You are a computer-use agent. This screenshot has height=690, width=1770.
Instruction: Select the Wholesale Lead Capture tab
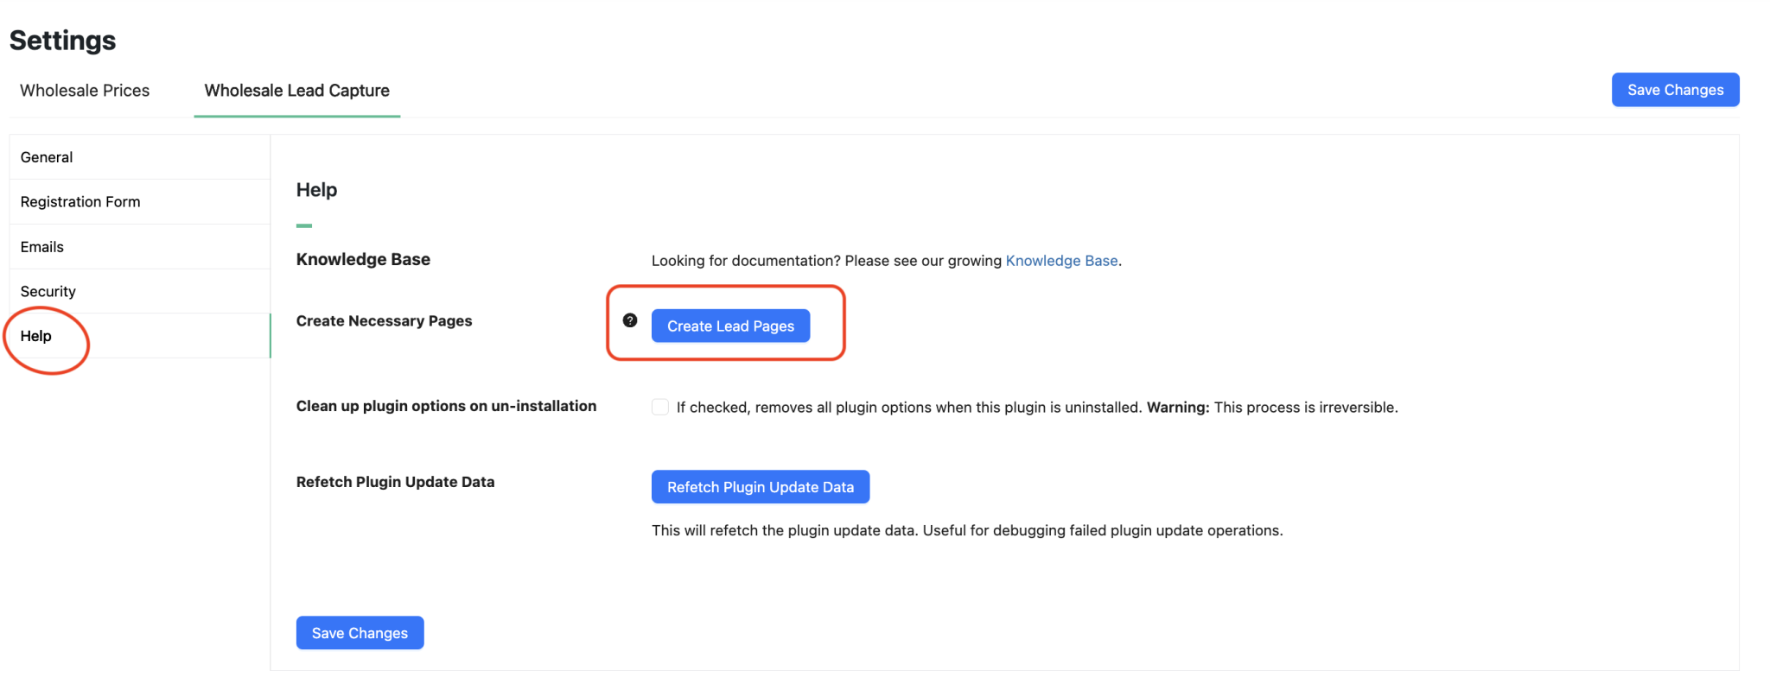coord(296,91)
